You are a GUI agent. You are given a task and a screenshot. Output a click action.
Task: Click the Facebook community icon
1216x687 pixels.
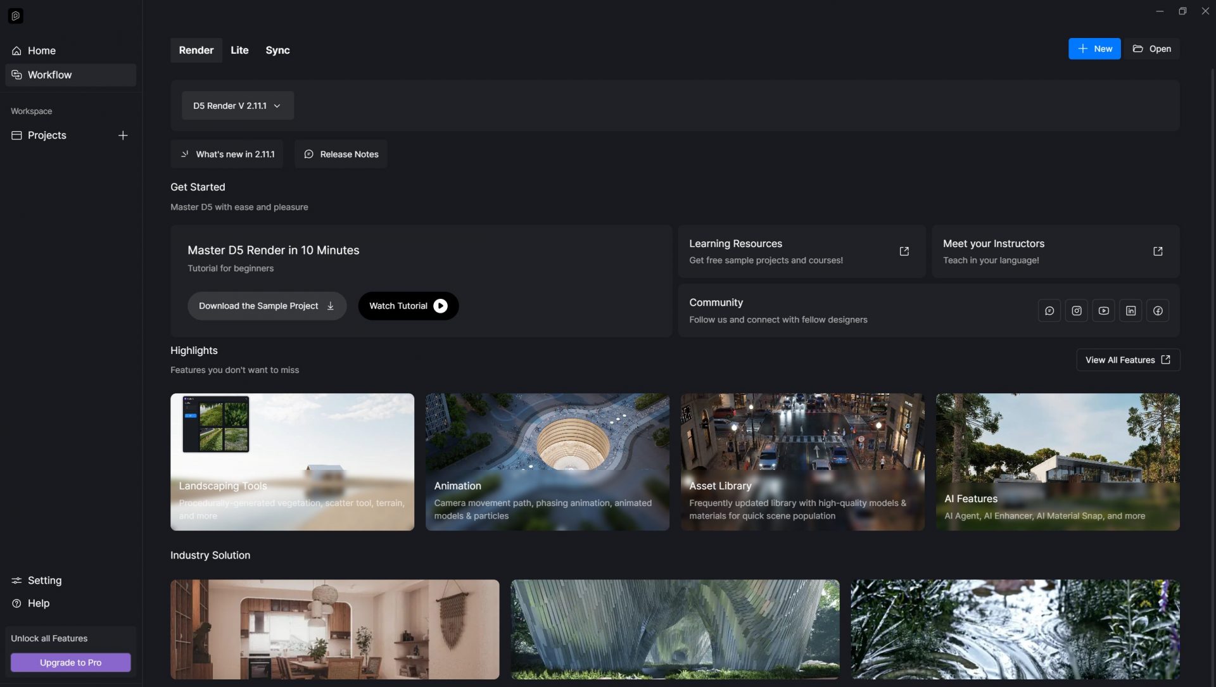click(x=1158, y=311)
